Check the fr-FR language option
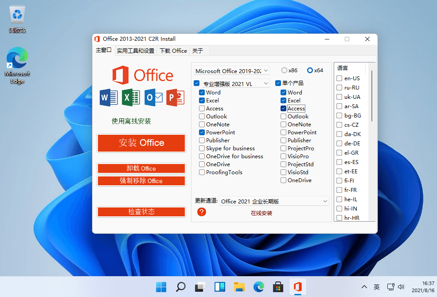 (x=339, y=190)
